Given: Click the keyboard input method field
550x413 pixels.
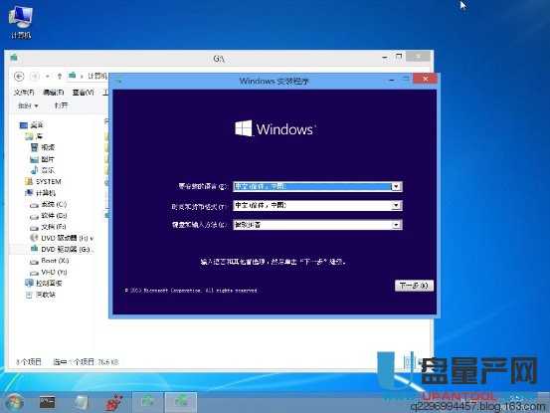Looking at the screenshot, I should pyautogui.click(x=317, y=225).
